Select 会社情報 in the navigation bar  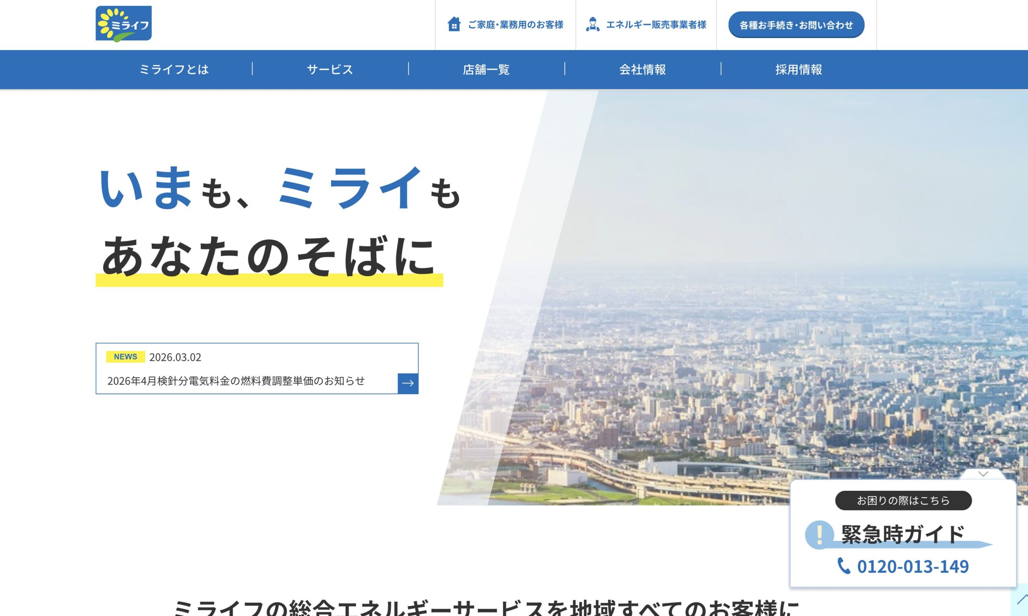(642, 69)
